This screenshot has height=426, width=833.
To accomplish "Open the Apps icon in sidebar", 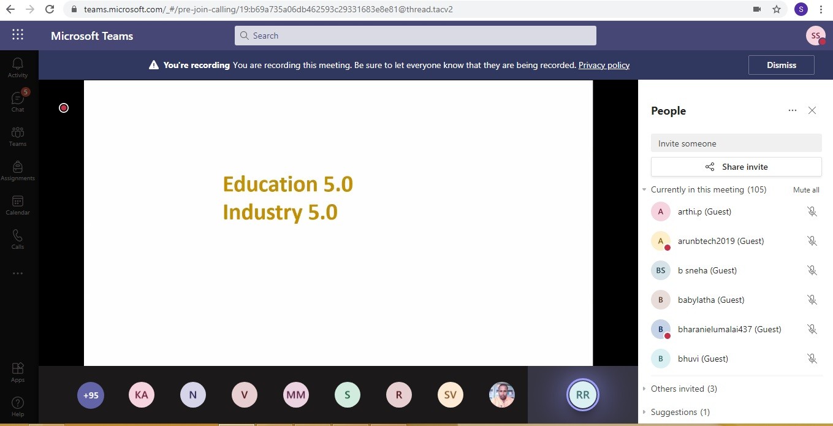I will click(18, 371).
